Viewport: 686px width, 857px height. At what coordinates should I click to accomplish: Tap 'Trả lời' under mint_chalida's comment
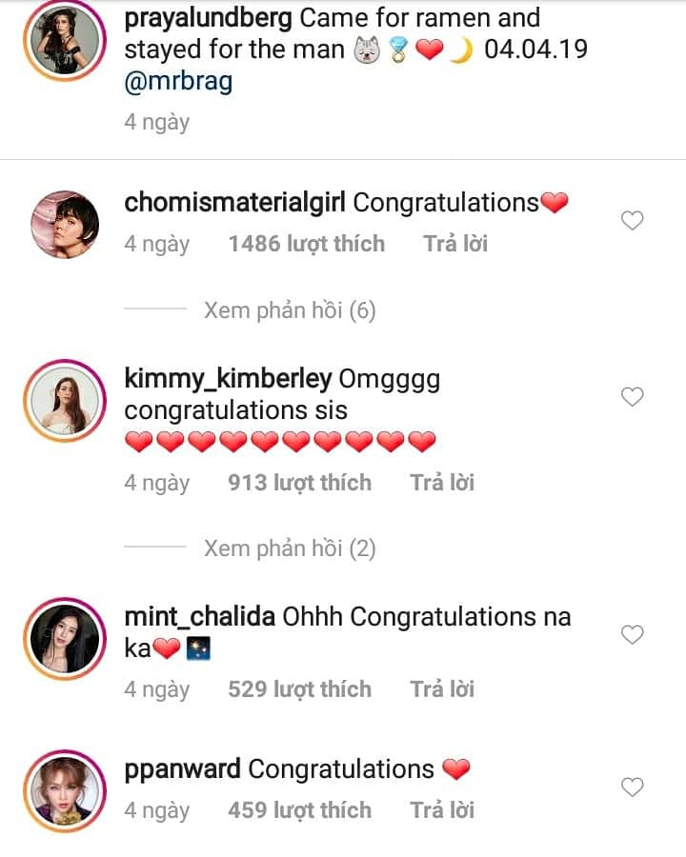[x=442, y=689]
